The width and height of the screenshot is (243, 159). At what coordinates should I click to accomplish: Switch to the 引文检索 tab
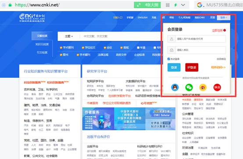(42, 52)
